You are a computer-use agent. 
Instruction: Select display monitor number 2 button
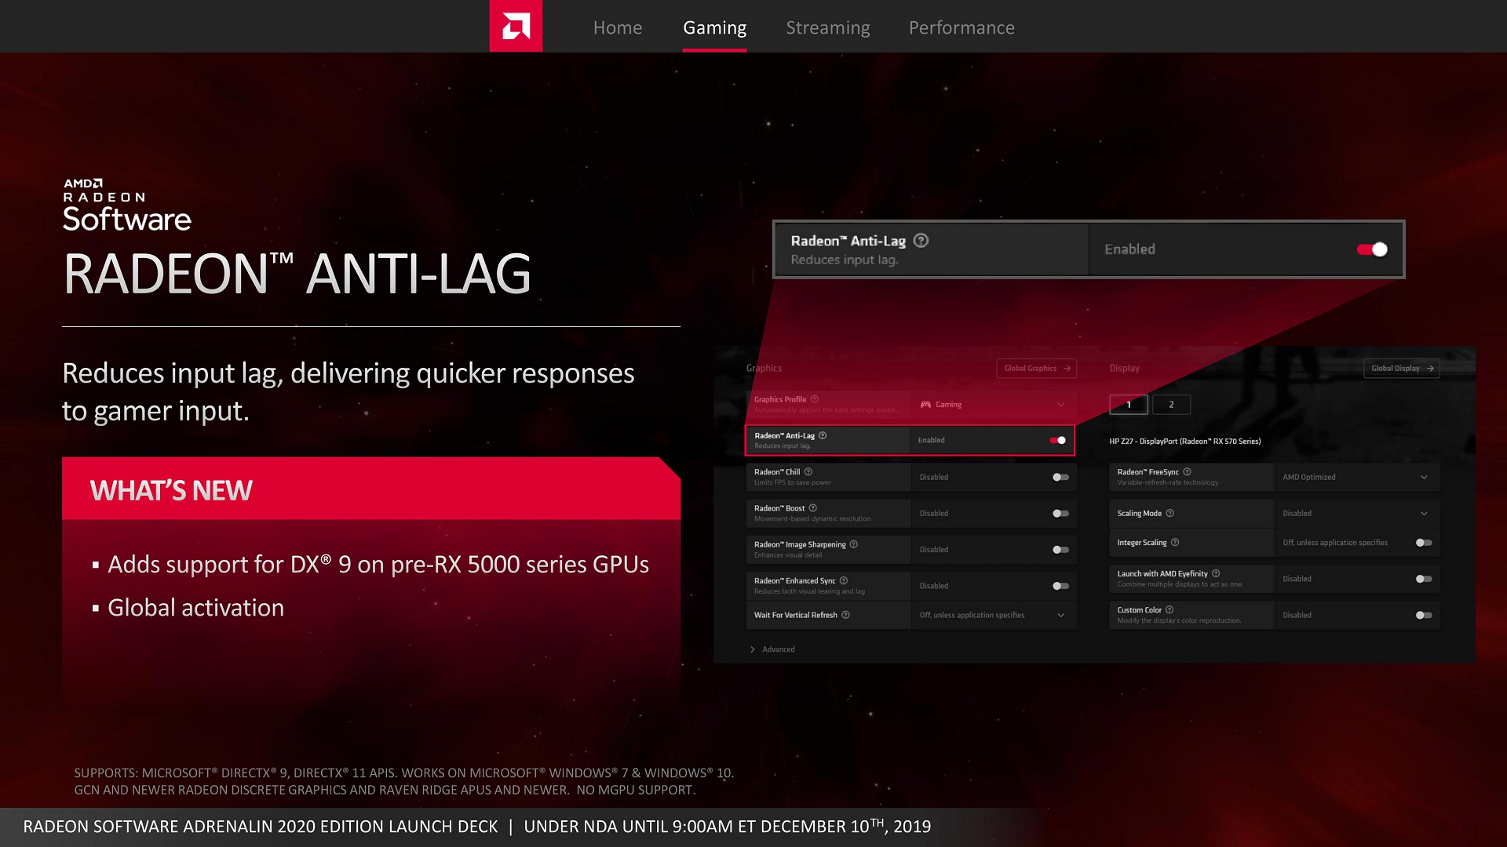point(1169,403)
